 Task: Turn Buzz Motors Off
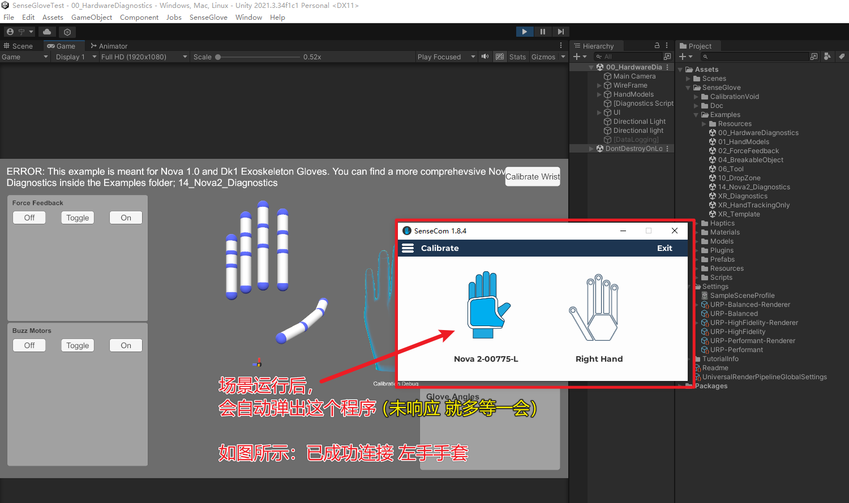pos(29,345)
